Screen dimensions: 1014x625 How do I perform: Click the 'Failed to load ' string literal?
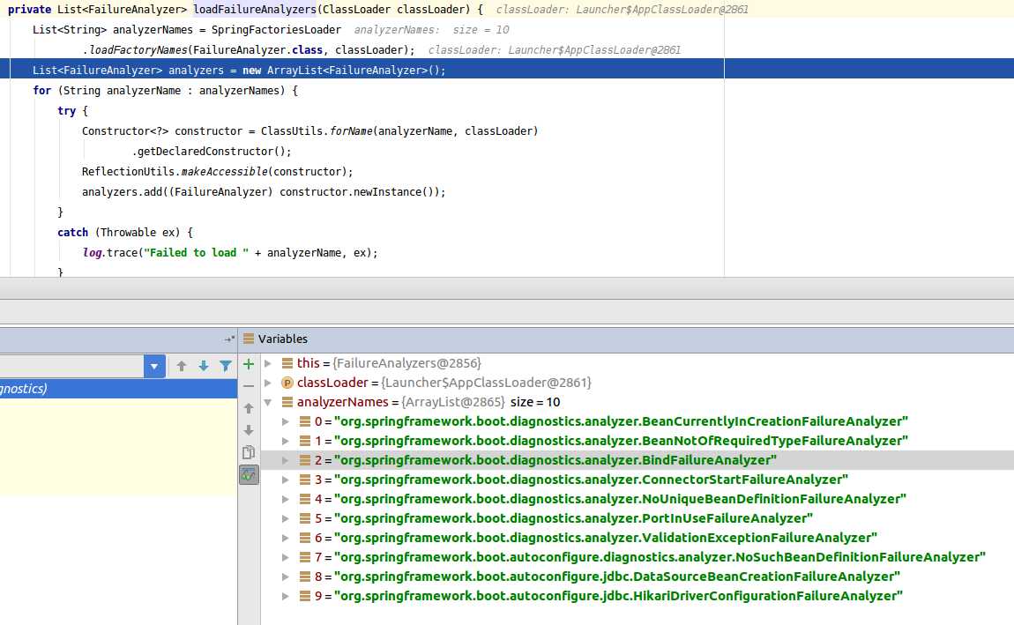pyautogui.click(x=196, y=253)
